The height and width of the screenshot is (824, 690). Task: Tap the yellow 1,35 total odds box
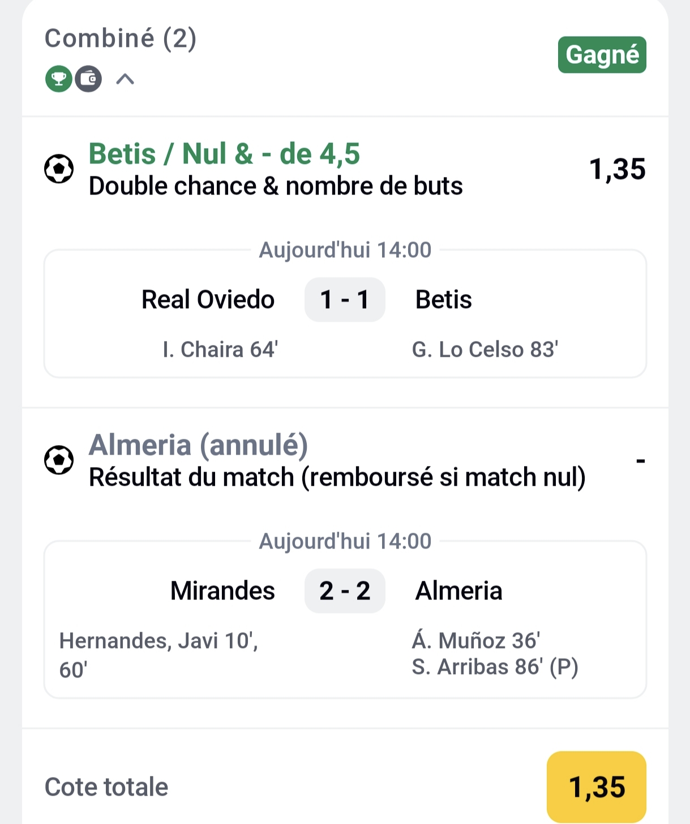(x=596, y=787)
